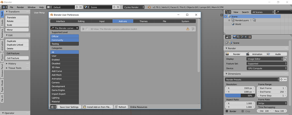Switch to the Render Layers properties icon

click(239, 37)
